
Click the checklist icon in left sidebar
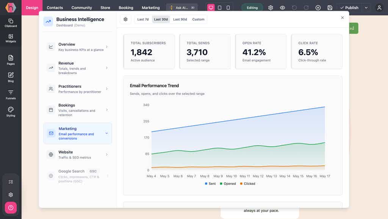point(11,182)
